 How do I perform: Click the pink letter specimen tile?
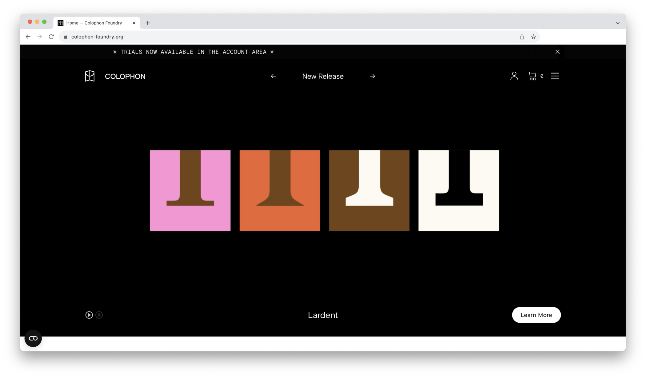[190, 190]
